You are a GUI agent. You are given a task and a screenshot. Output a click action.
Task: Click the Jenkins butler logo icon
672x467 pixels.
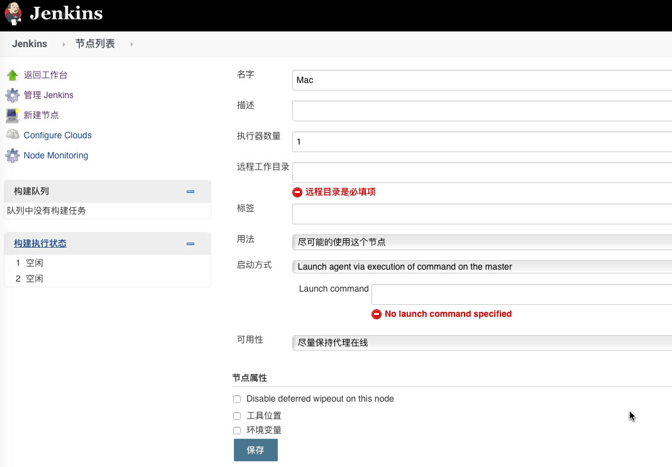14,14
